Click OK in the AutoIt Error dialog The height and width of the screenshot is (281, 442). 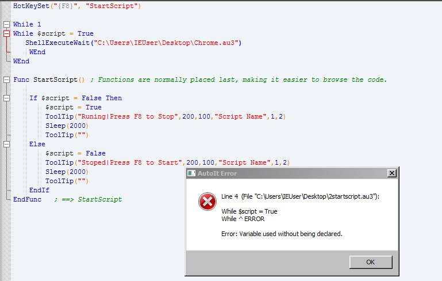371,262
